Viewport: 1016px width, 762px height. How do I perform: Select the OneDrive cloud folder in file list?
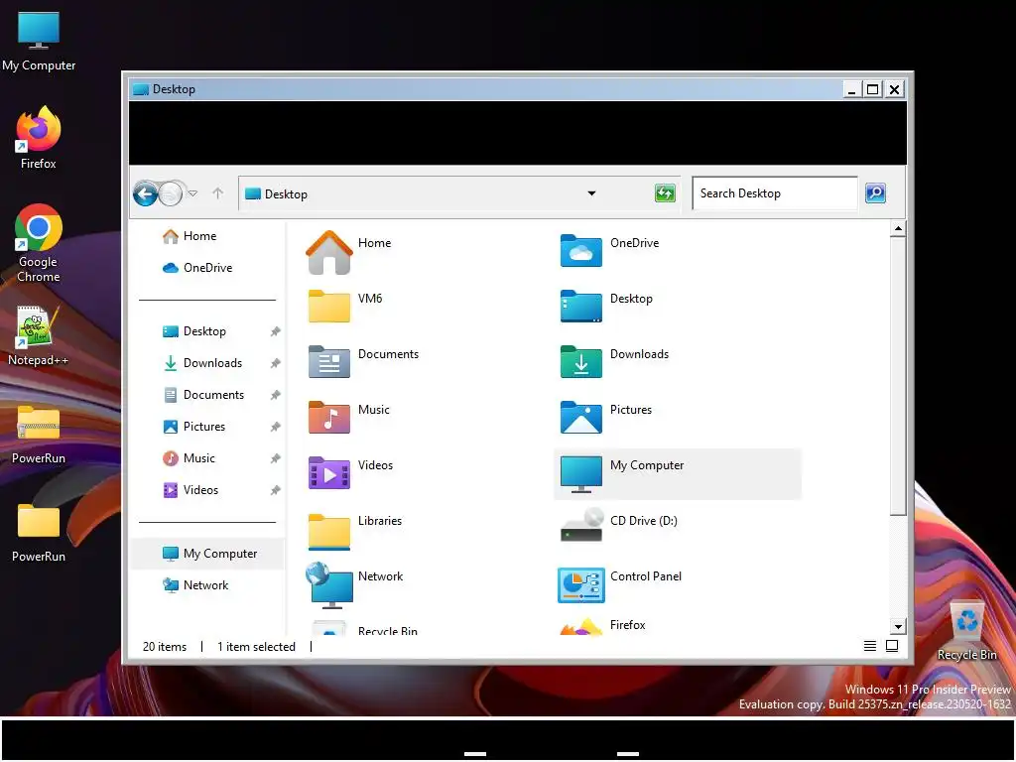[580, 251]
